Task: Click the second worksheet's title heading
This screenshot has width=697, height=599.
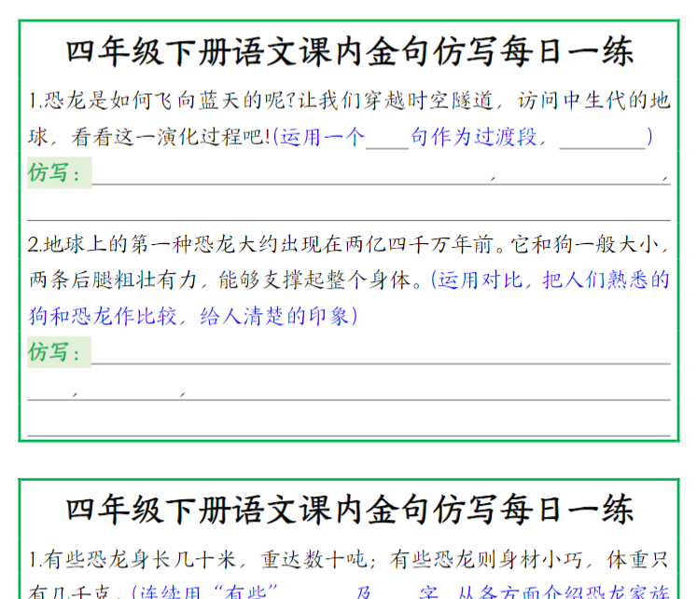Action: tap(349, 511)
